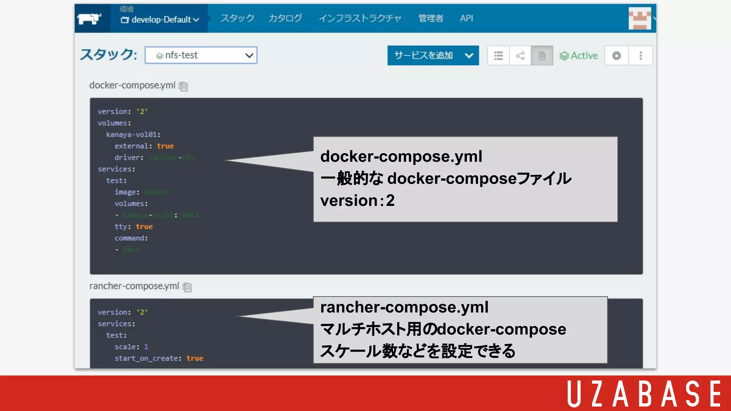Click the rancher-compose.yml heading
Screen dimensions: 731x411
(x=134, y=286)
